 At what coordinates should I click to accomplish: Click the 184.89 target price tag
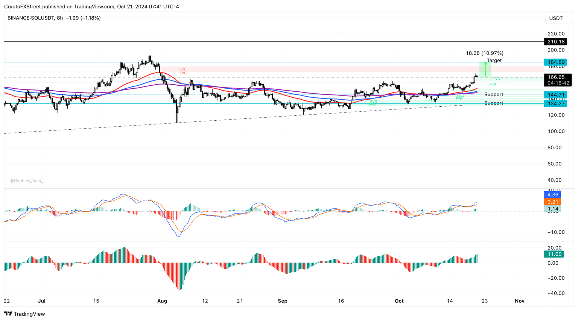pos(555,62)
